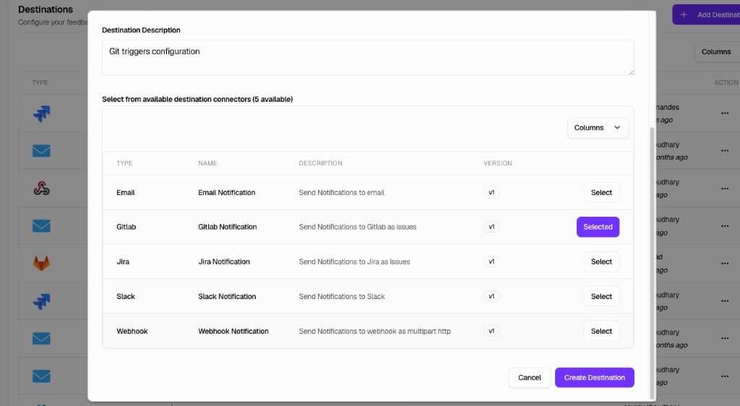Click 'Send Notifications to email' description
Screen dimensions: 740x406
341,192
